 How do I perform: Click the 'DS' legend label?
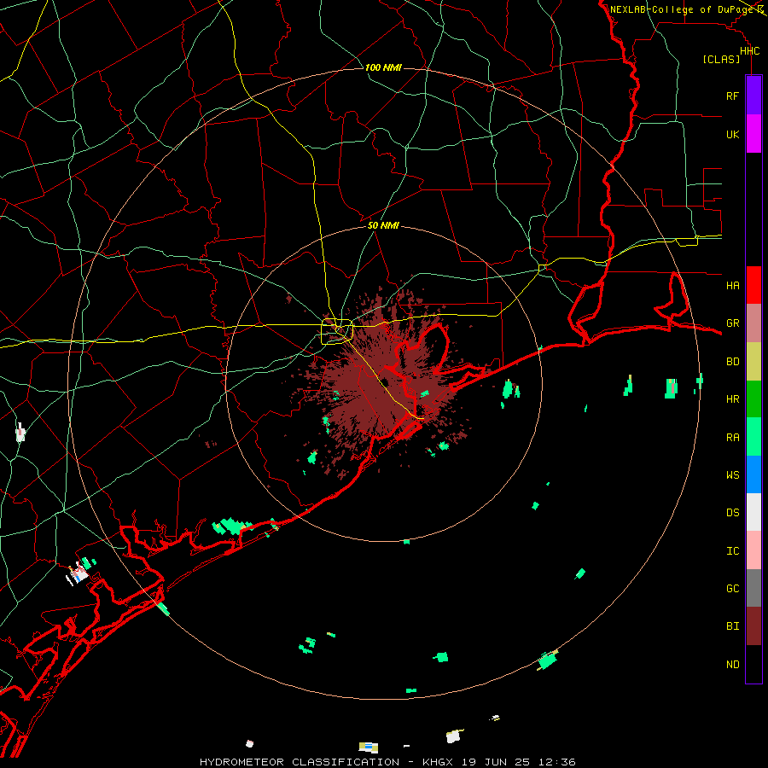click(x=732, y=513)
